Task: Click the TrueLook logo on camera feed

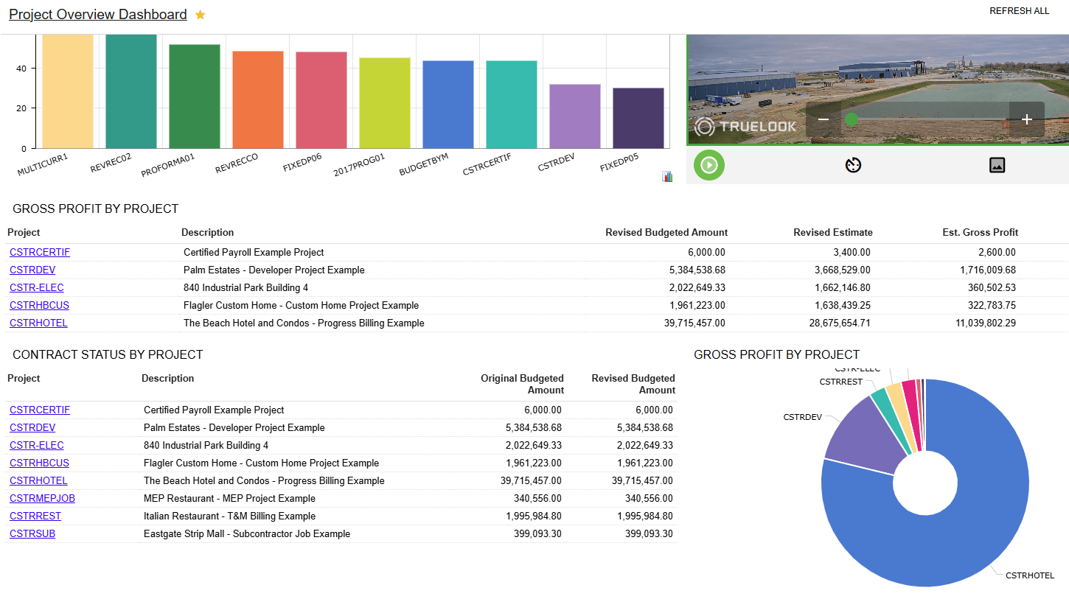Action: [x=745, y=126]
